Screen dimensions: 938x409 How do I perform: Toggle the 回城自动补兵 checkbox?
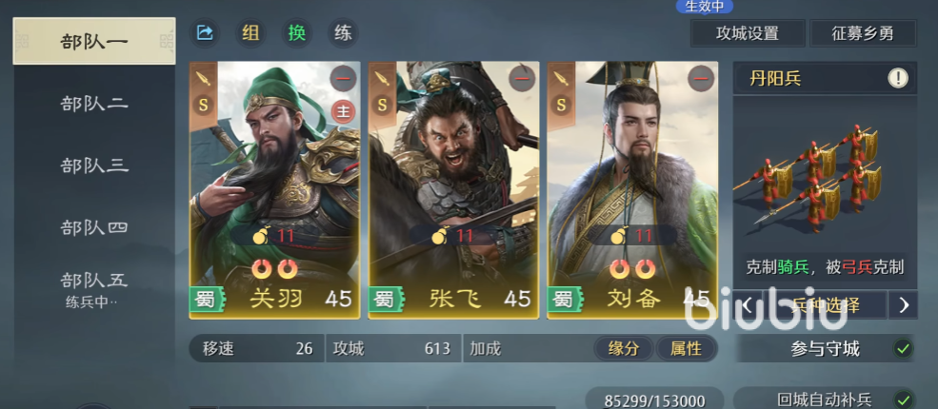tap(904, 399)
